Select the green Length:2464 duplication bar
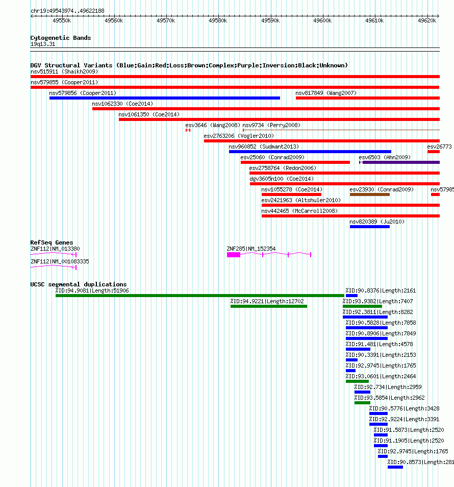 tap(357, 381)
